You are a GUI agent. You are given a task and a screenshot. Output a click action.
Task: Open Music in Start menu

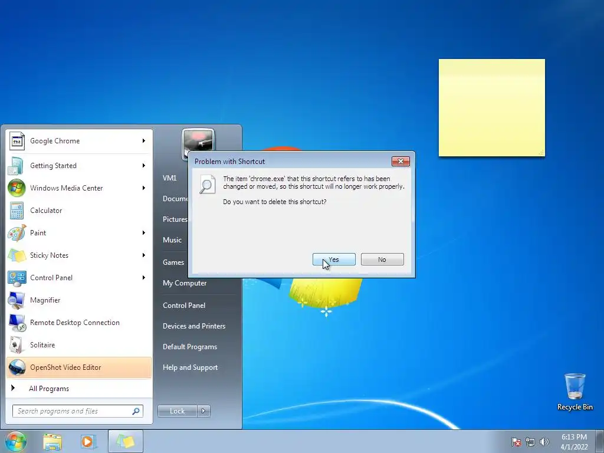(172, 240)
